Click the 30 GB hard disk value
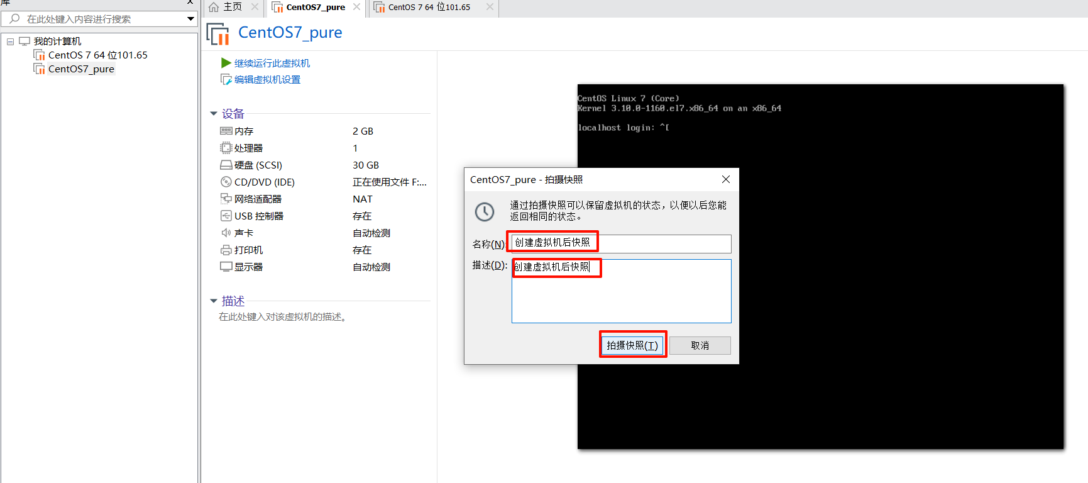This screenshot has width=1088, height=483. click(366, 165)
